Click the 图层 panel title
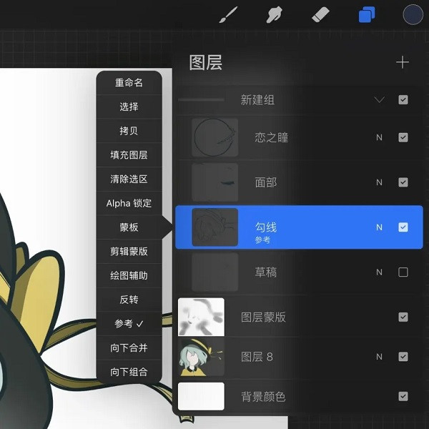The height and width of the screenshot is (429, 429). click(206, 62)
